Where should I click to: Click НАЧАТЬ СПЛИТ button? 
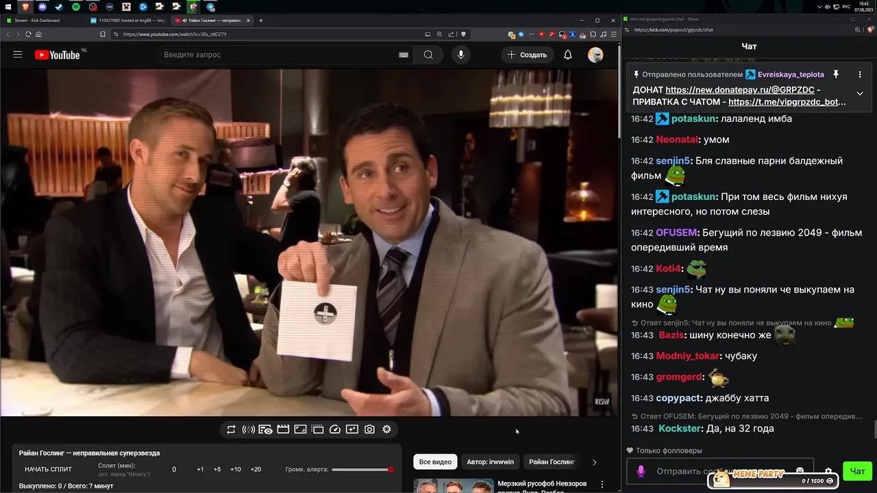click(48, 469)
